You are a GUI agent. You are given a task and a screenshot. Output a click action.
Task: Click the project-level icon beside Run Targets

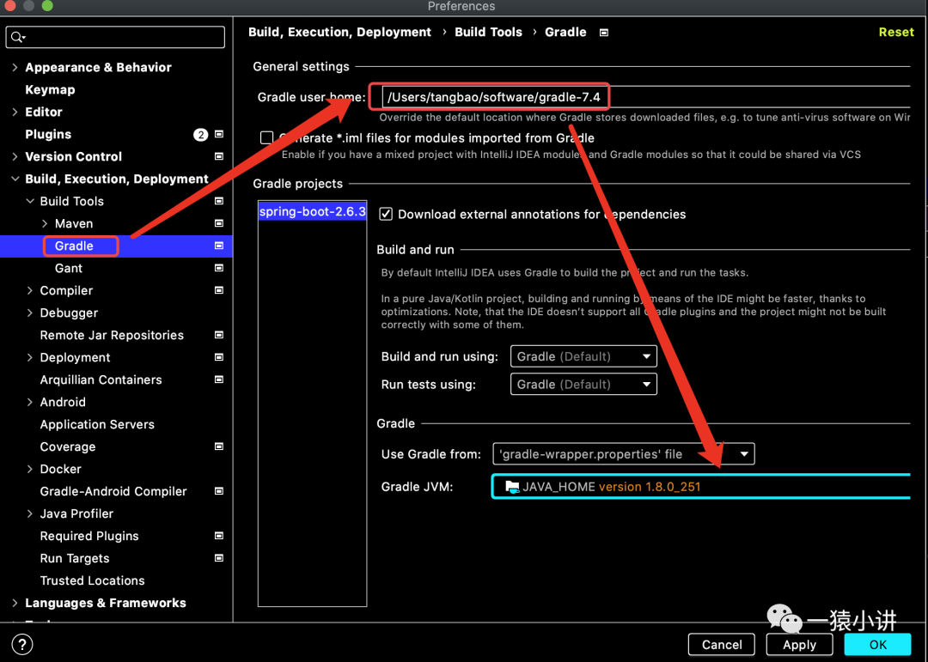coord(219,558)
